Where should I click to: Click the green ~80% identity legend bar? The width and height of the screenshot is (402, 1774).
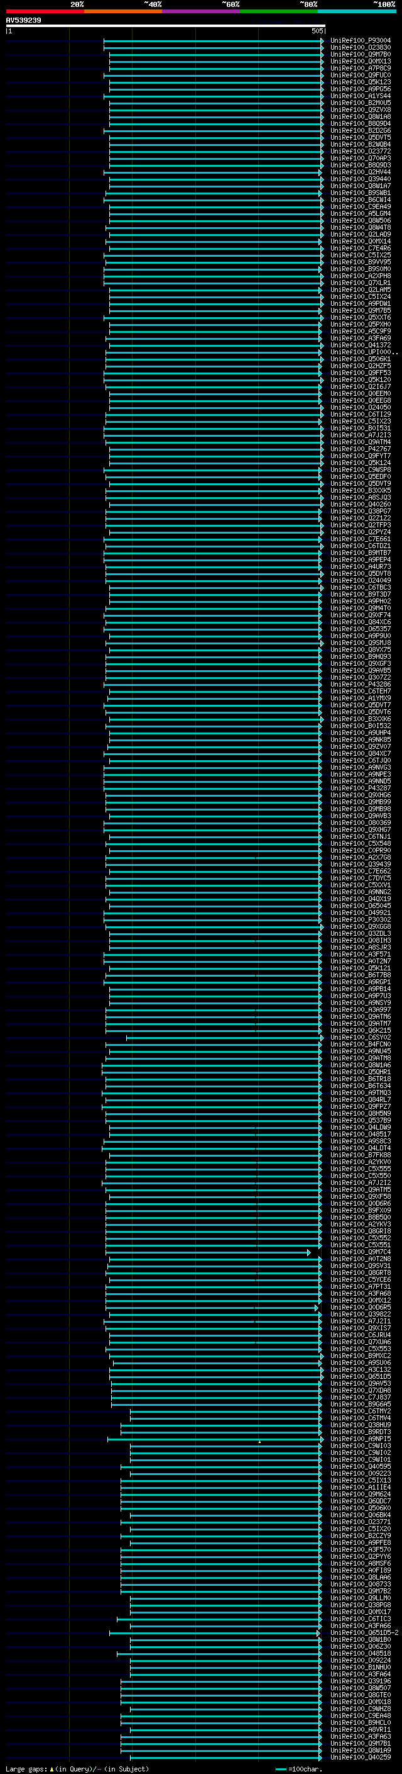click(x=279, y=11)
